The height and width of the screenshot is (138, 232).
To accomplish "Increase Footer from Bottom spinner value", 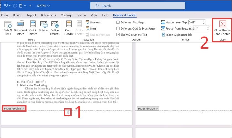I will point(208,27).
